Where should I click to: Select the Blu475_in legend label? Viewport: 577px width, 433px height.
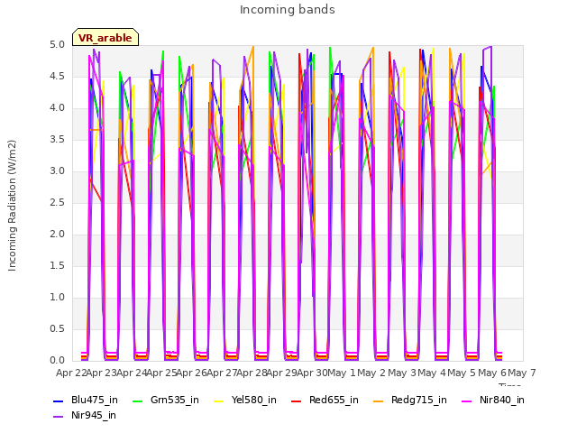[x=95, y=401]
